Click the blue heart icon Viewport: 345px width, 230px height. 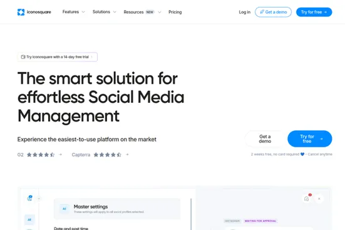pyautogui.click(x=302, y=154)
